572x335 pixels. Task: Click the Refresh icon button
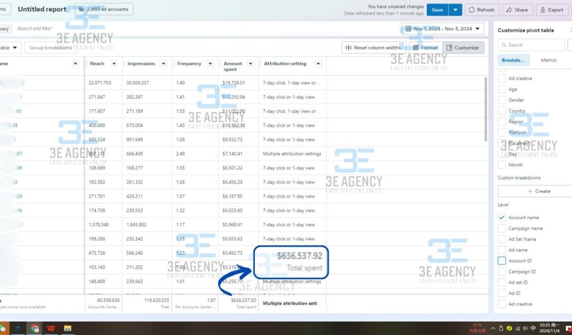coord(472,10)
